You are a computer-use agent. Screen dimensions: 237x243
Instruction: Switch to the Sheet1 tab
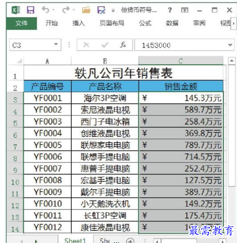(75, 239)
